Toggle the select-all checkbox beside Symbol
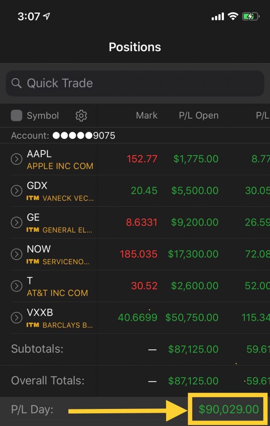 (x=16, y=116)
